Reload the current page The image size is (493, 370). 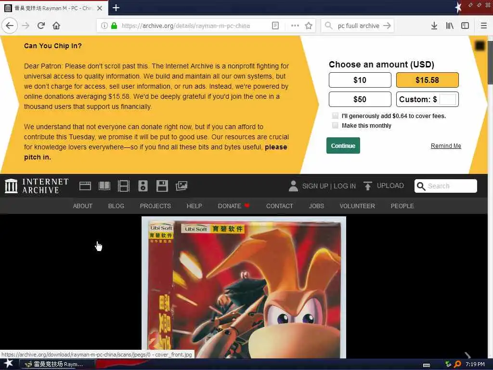tap(41, 26)
